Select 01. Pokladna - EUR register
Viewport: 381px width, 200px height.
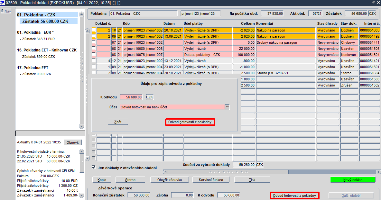point(35,32)
